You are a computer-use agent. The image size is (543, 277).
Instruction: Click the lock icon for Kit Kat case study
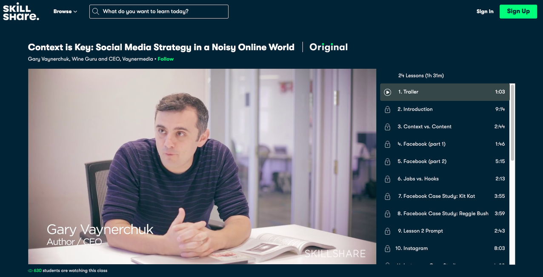tap(387, 197)
